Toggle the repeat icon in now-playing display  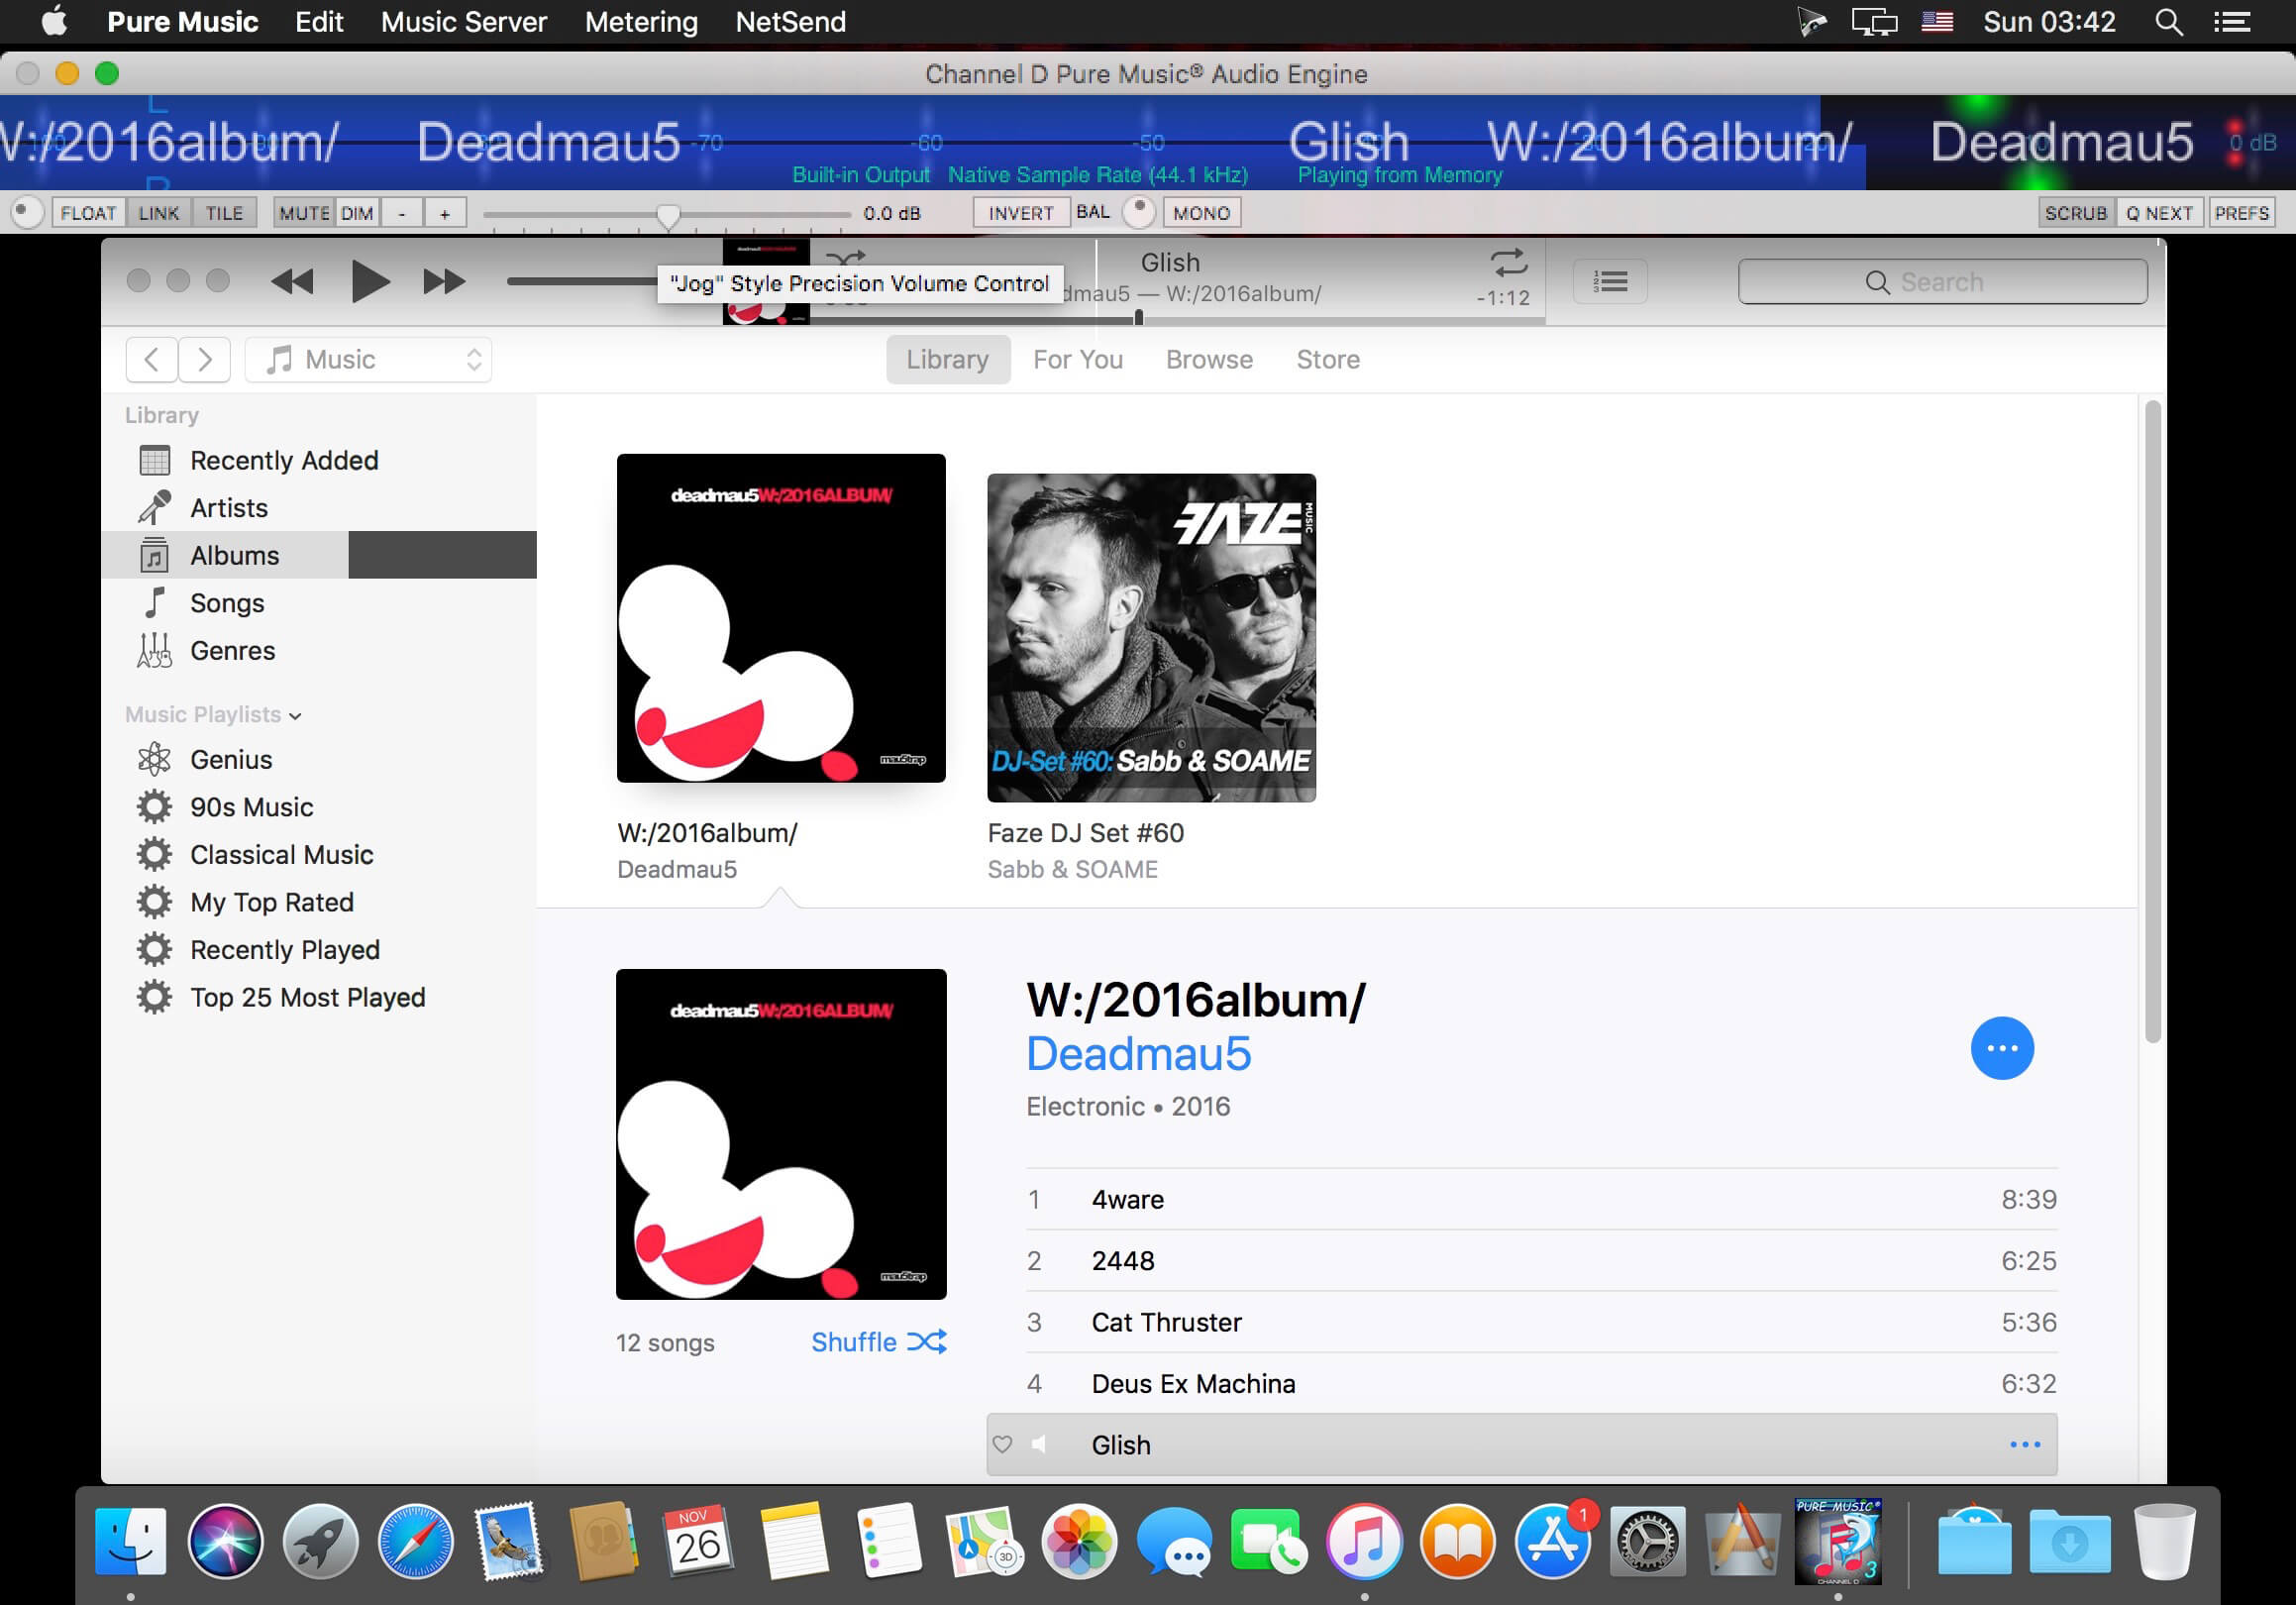[1508, 262]
